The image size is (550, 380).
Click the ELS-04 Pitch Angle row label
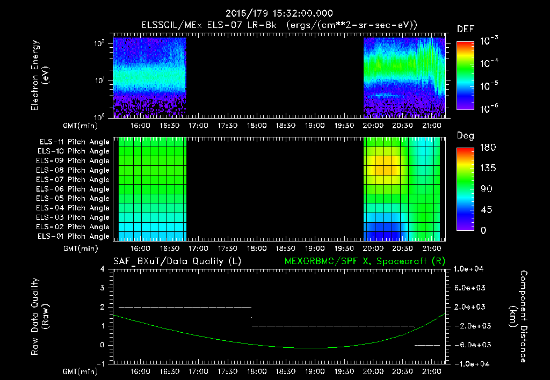click(73, 208)
